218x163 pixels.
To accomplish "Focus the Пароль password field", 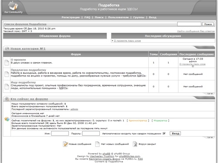I will pyautogui.click(x=91, y=133).
